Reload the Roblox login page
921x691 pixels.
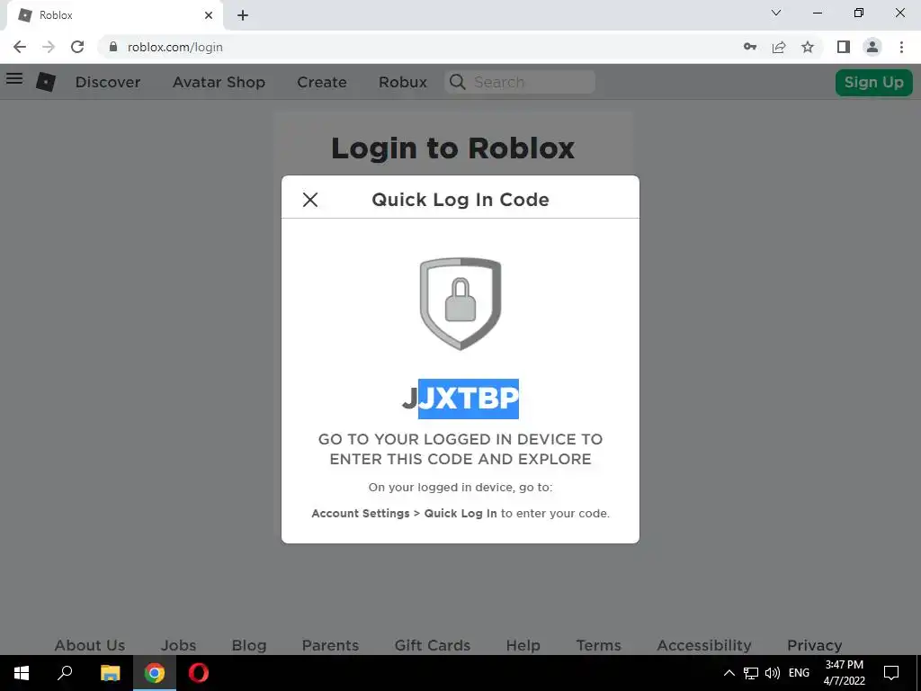pyautogui.click(x=77, y=47)
